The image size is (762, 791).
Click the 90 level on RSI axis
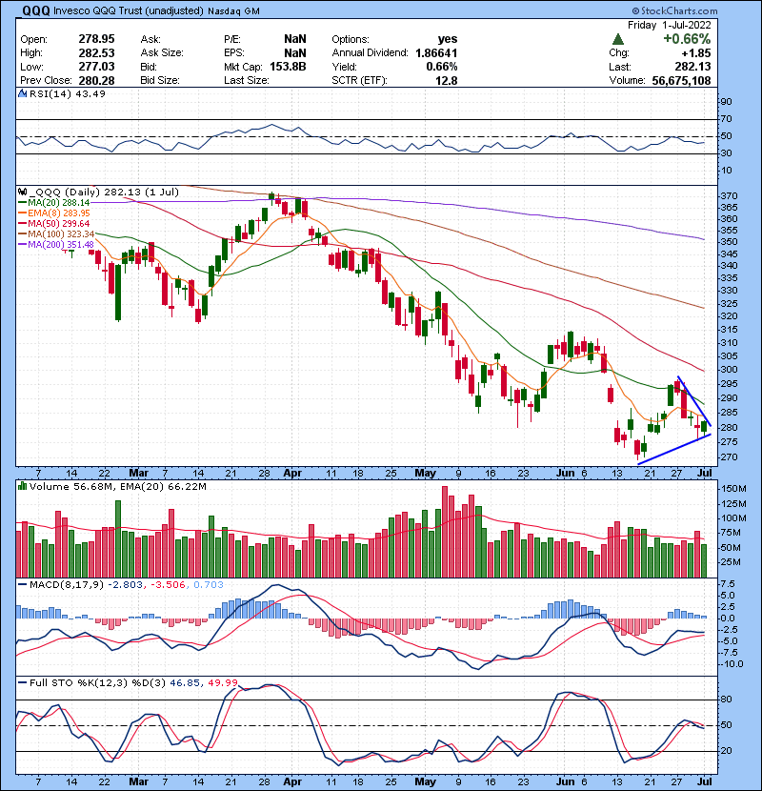pyautogui.click(x=726, y=102)
